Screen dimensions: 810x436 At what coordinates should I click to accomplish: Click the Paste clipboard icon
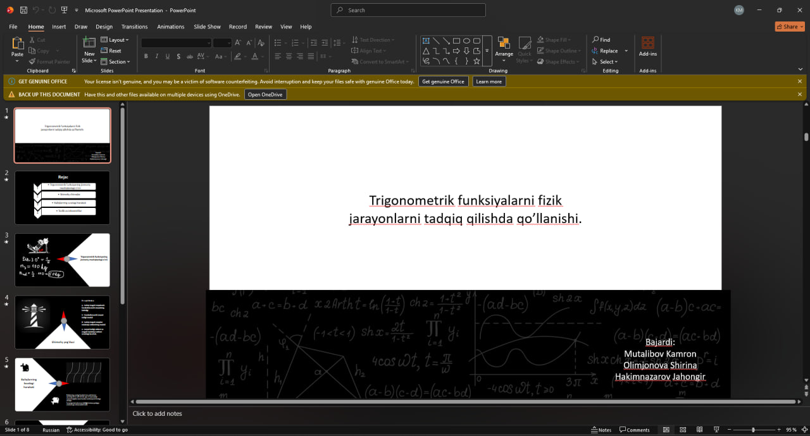(17, 44)
